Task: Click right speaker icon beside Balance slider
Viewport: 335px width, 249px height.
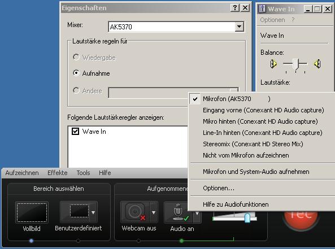Action: (x=317, y=64)
